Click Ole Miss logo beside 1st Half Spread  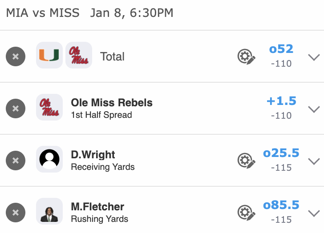(x=49, y=107)
